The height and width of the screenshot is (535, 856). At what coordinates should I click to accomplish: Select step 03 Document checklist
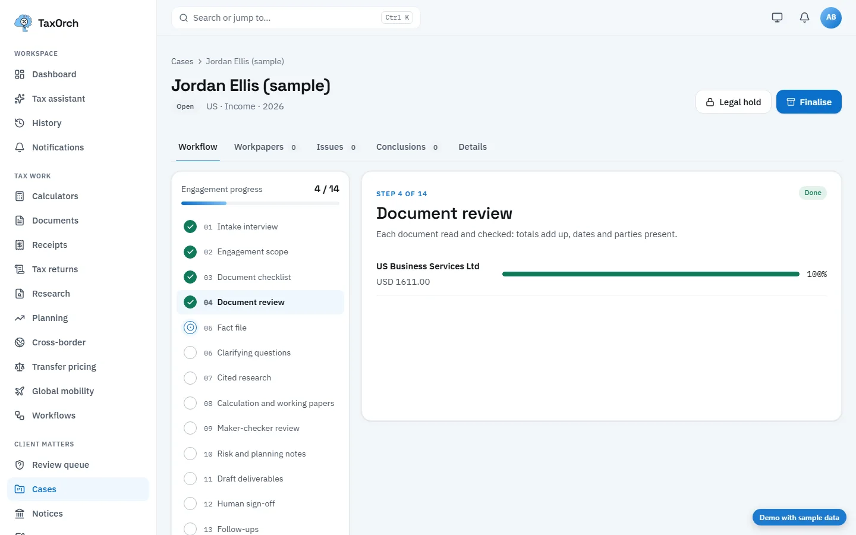tap(260, 277)
